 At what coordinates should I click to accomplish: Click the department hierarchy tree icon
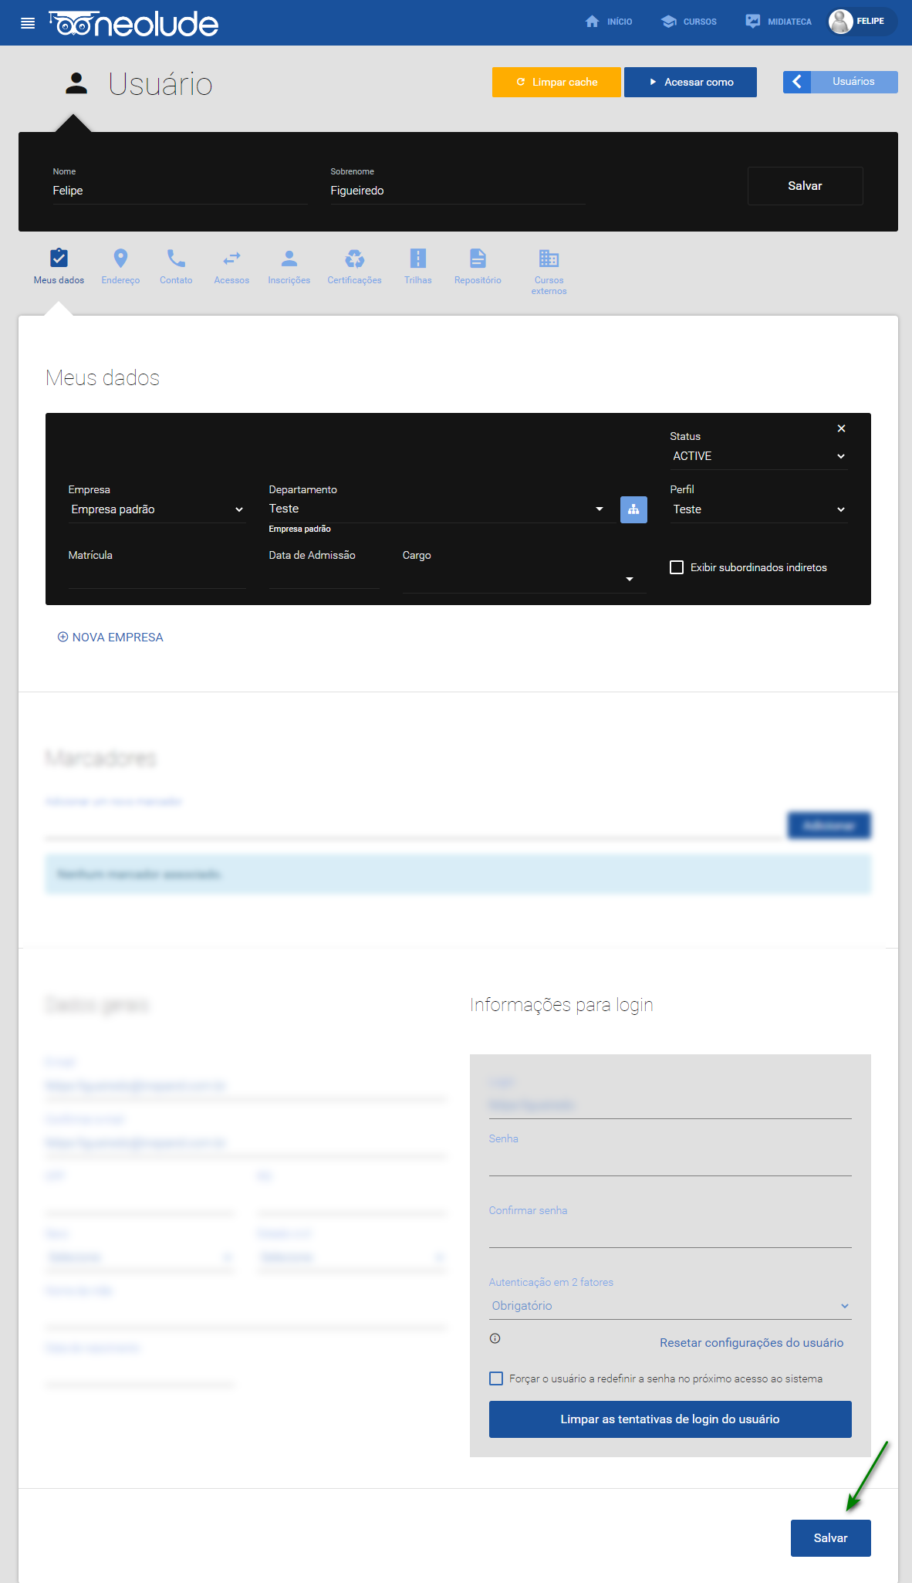tap(633, 509)
